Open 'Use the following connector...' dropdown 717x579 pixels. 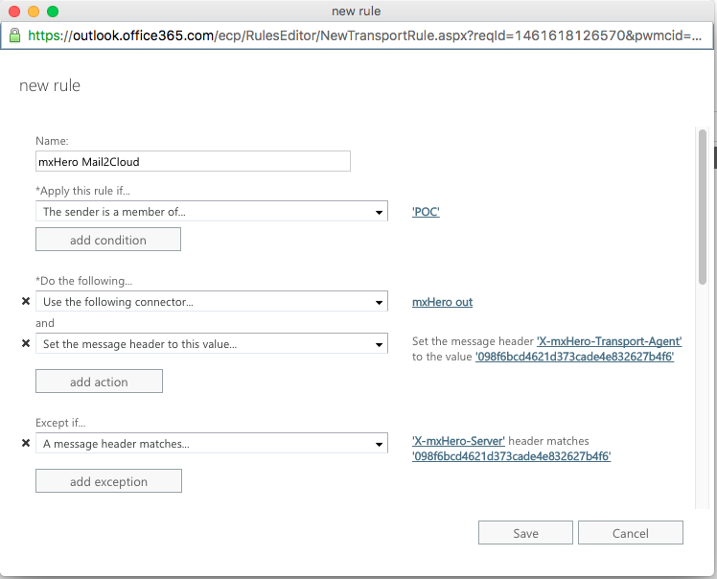pyautogui.click(x=212, y=301)
